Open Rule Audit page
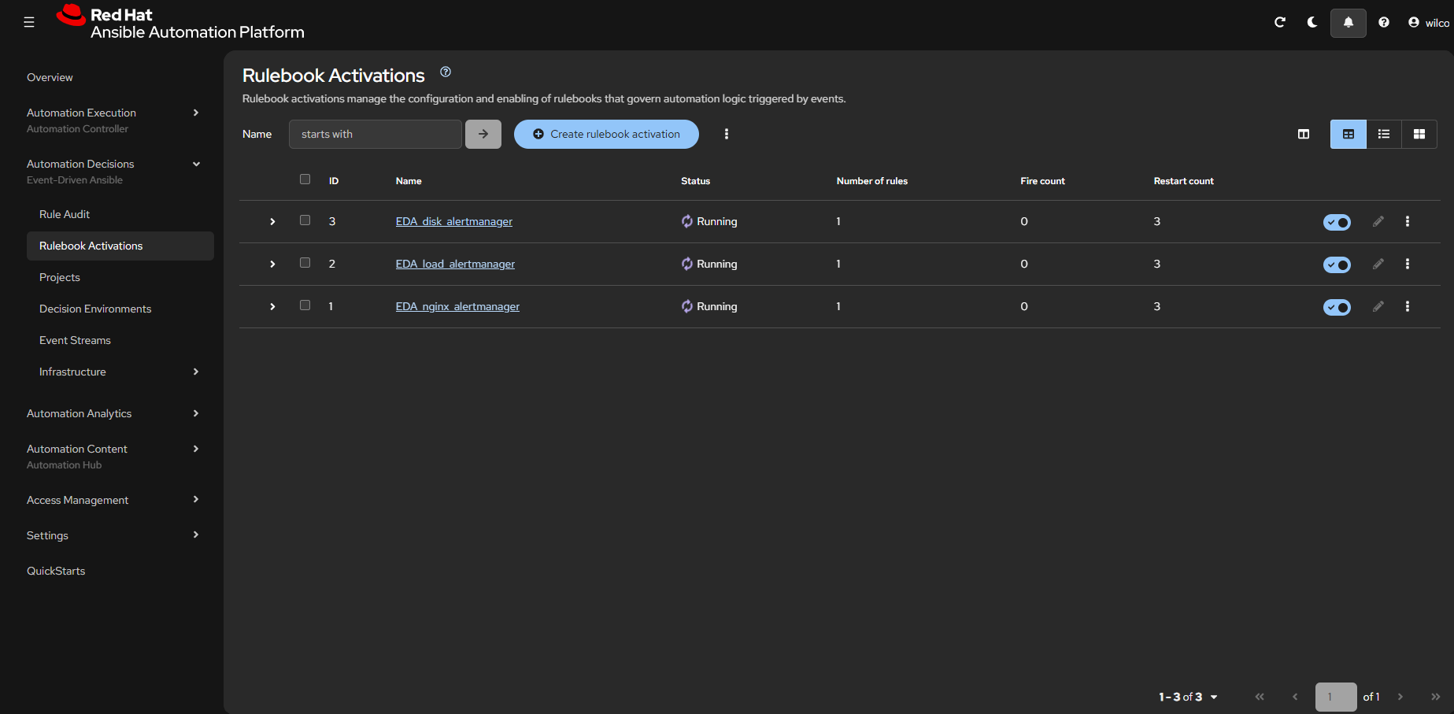Screen dimensions: 1454x714 pos(65,214)
